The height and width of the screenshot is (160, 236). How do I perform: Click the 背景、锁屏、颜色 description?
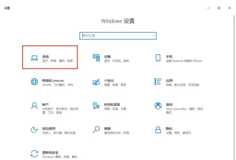pyautogui.click(x=115, y=85)
